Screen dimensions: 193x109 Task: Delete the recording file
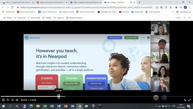point(47,18)
